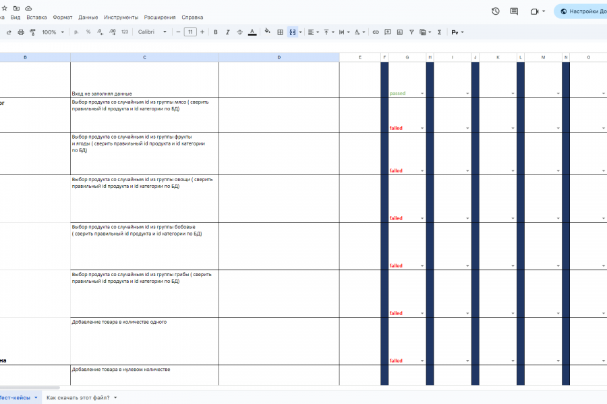Select column D header
This screenshot has width=607, height=404.
(279, 57)
